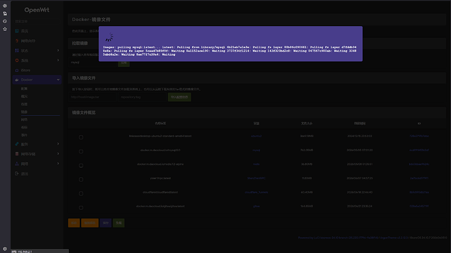Click the gear settings icon at bottom left
The image size is (451, 253).
click(5, 249)
